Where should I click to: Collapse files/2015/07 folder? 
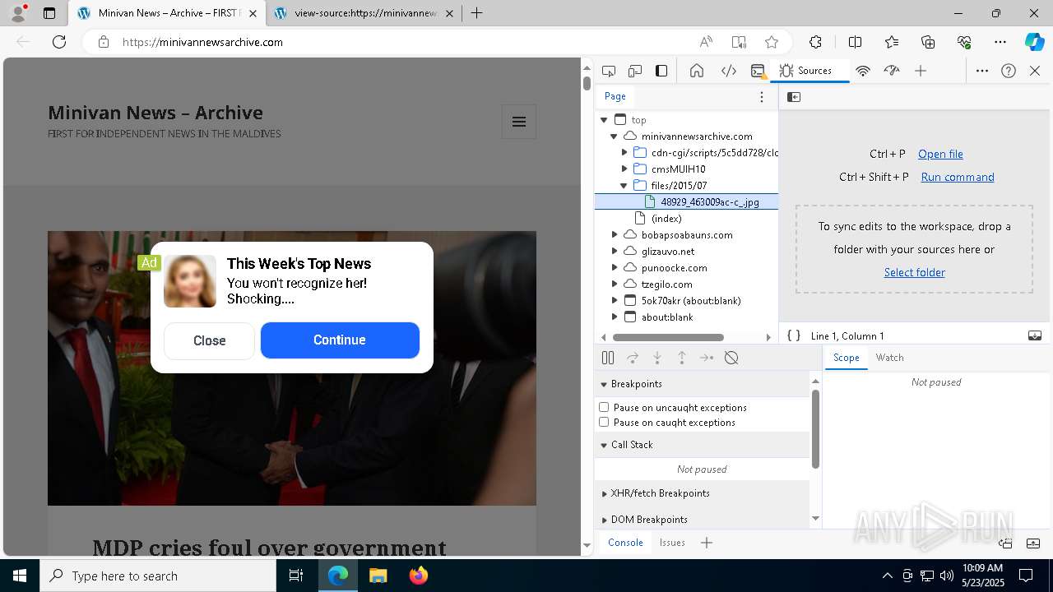(624, 186)
